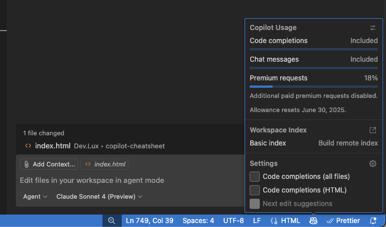Toggle Code completions (all files) checkbox
386x227 pixels.
255,177
